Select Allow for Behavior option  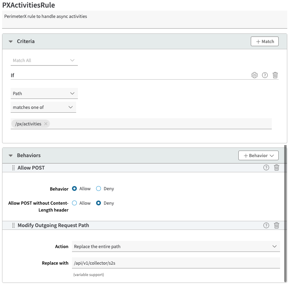pyautogui.click(x=74, y=189)
